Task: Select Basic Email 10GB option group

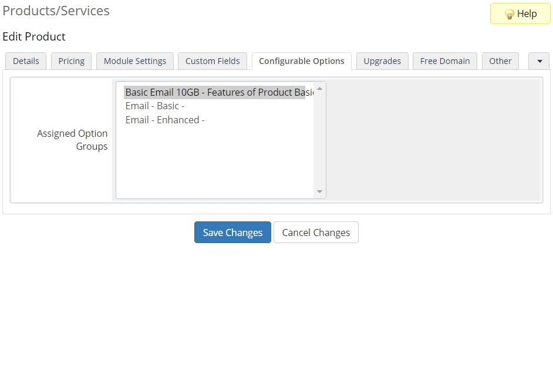Action: 214,92
